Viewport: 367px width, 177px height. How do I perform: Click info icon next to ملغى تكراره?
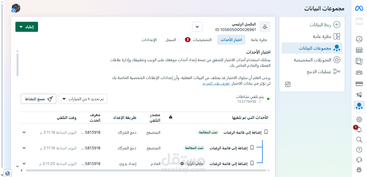[182, 164]
